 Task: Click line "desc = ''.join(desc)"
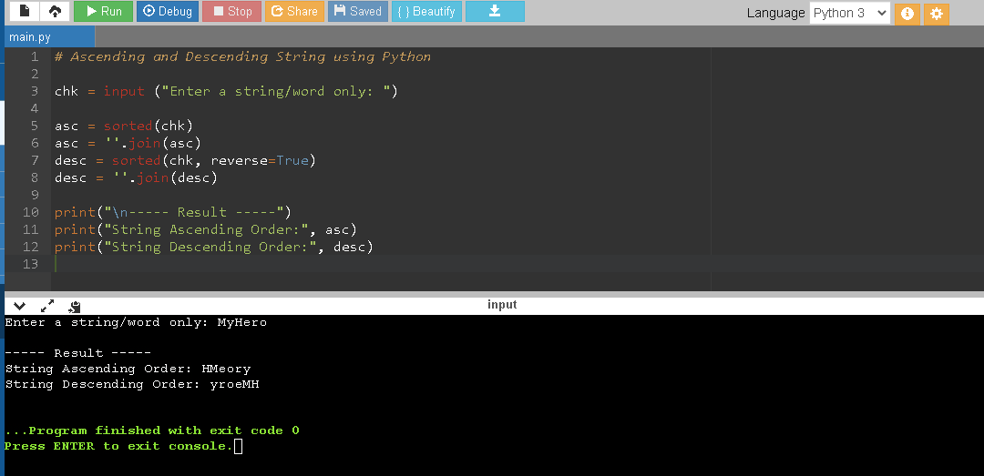tap(136, 178)
